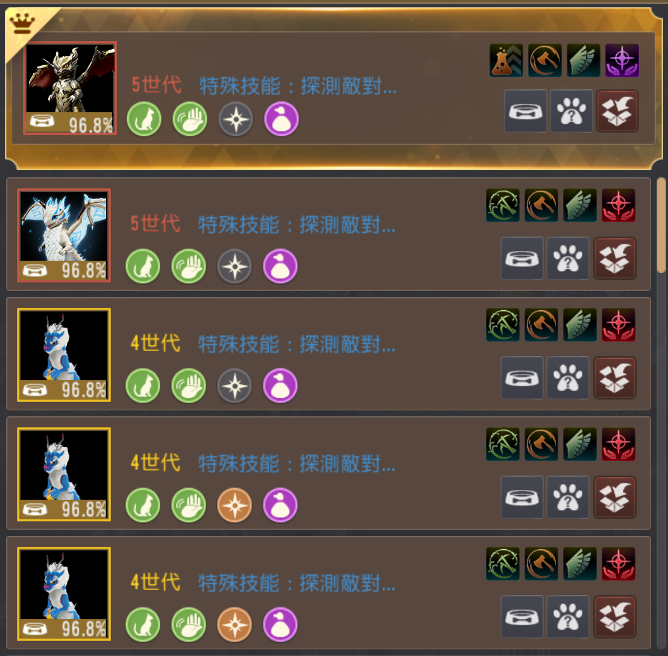This screenshot has width=668, height=656.
Task: Select the purple target-hands skill icon in the top row
Action: pos(622,60)
